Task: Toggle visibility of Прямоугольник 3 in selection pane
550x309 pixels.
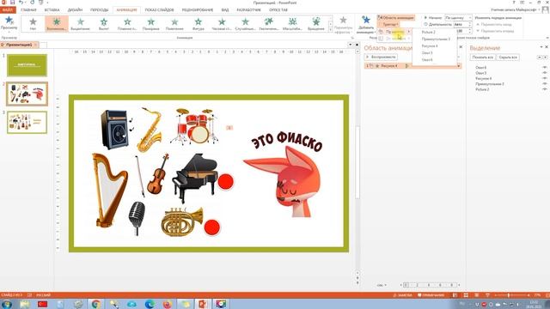Action: click(544, 84)
